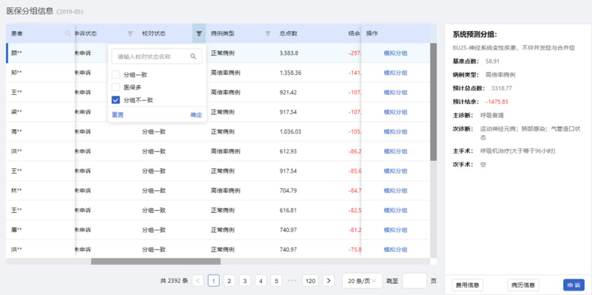Check the 分组一致 checkbox

(x=116, y=75)
